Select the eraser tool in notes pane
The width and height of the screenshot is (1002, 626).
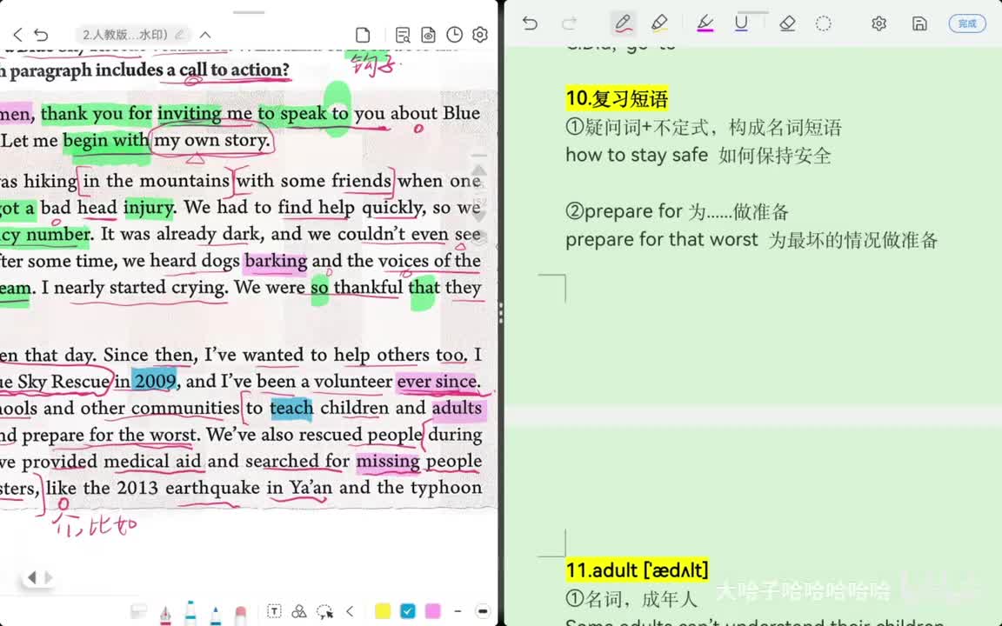click(787, 23)
